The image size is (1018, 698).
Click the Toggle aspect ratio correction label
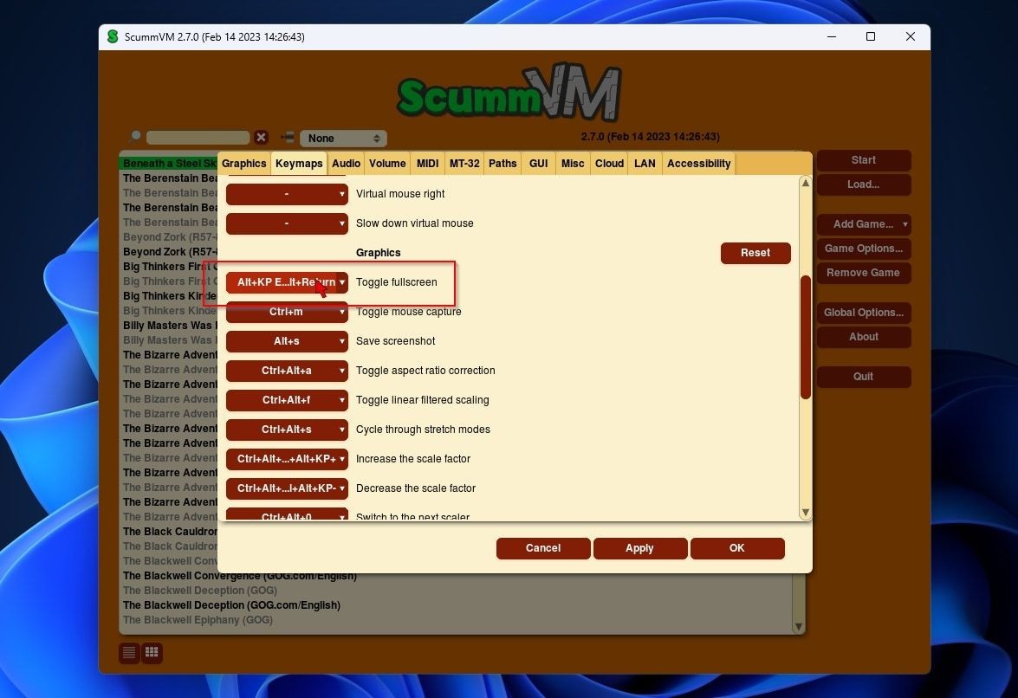pos(425,371)
